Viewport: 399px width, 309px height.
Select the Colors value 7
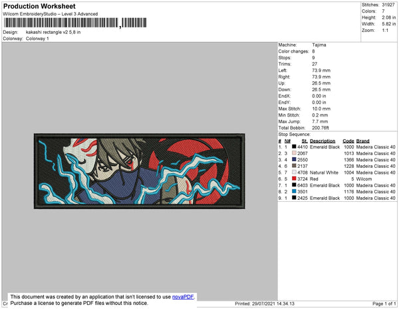383,11
